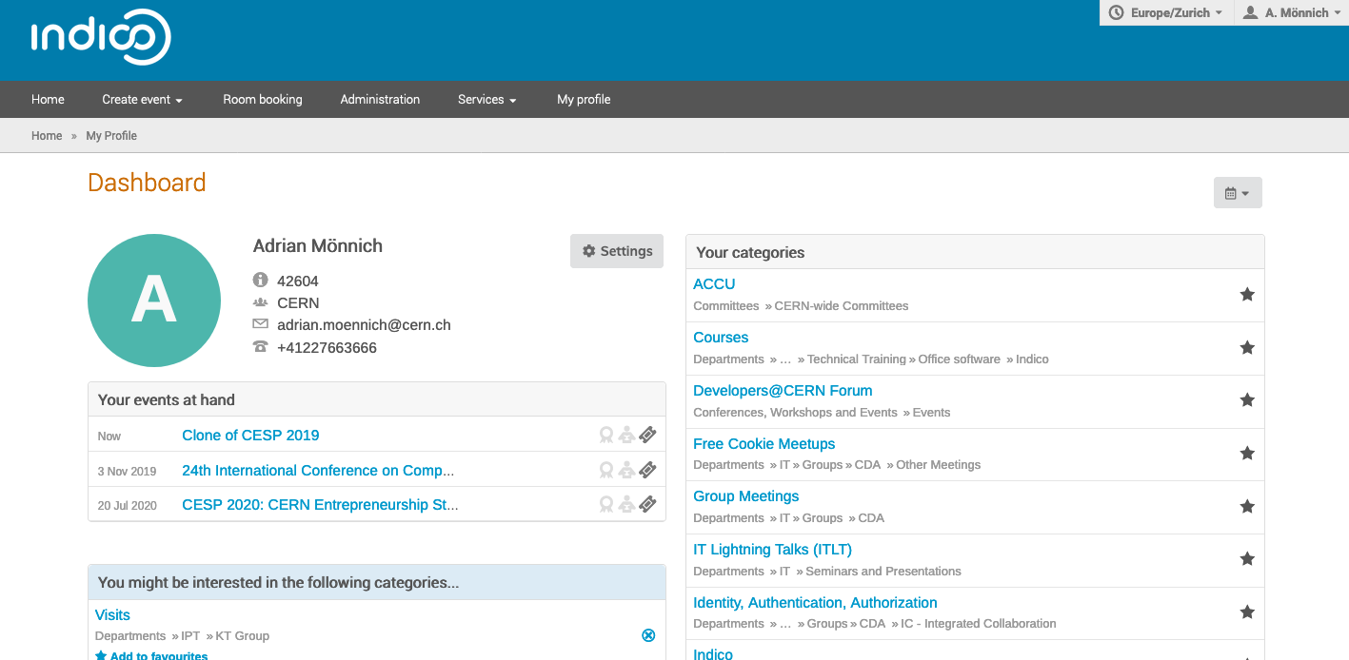1349x660 pixels.
Task: Click the info icon beside 42604
Action: pos(261,281)
